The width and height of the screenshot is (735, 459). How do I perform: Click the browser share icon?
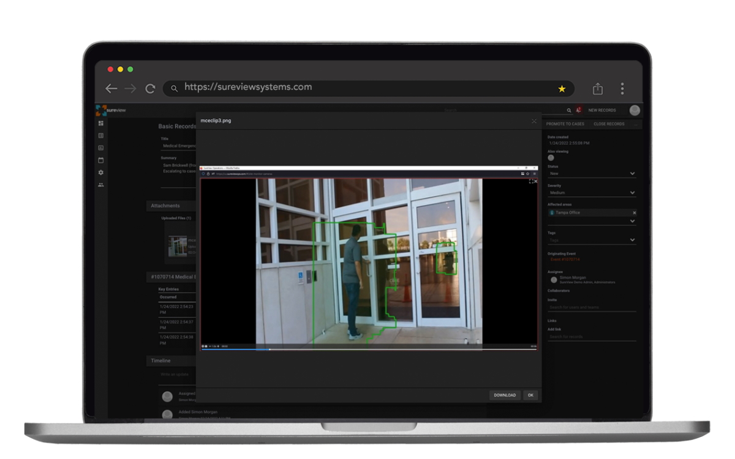coord(598,89)
